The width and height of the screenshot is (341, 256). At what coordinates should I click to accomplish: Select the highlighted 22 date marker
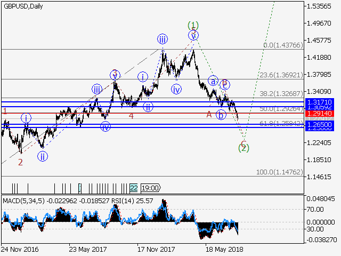[133, 188]
